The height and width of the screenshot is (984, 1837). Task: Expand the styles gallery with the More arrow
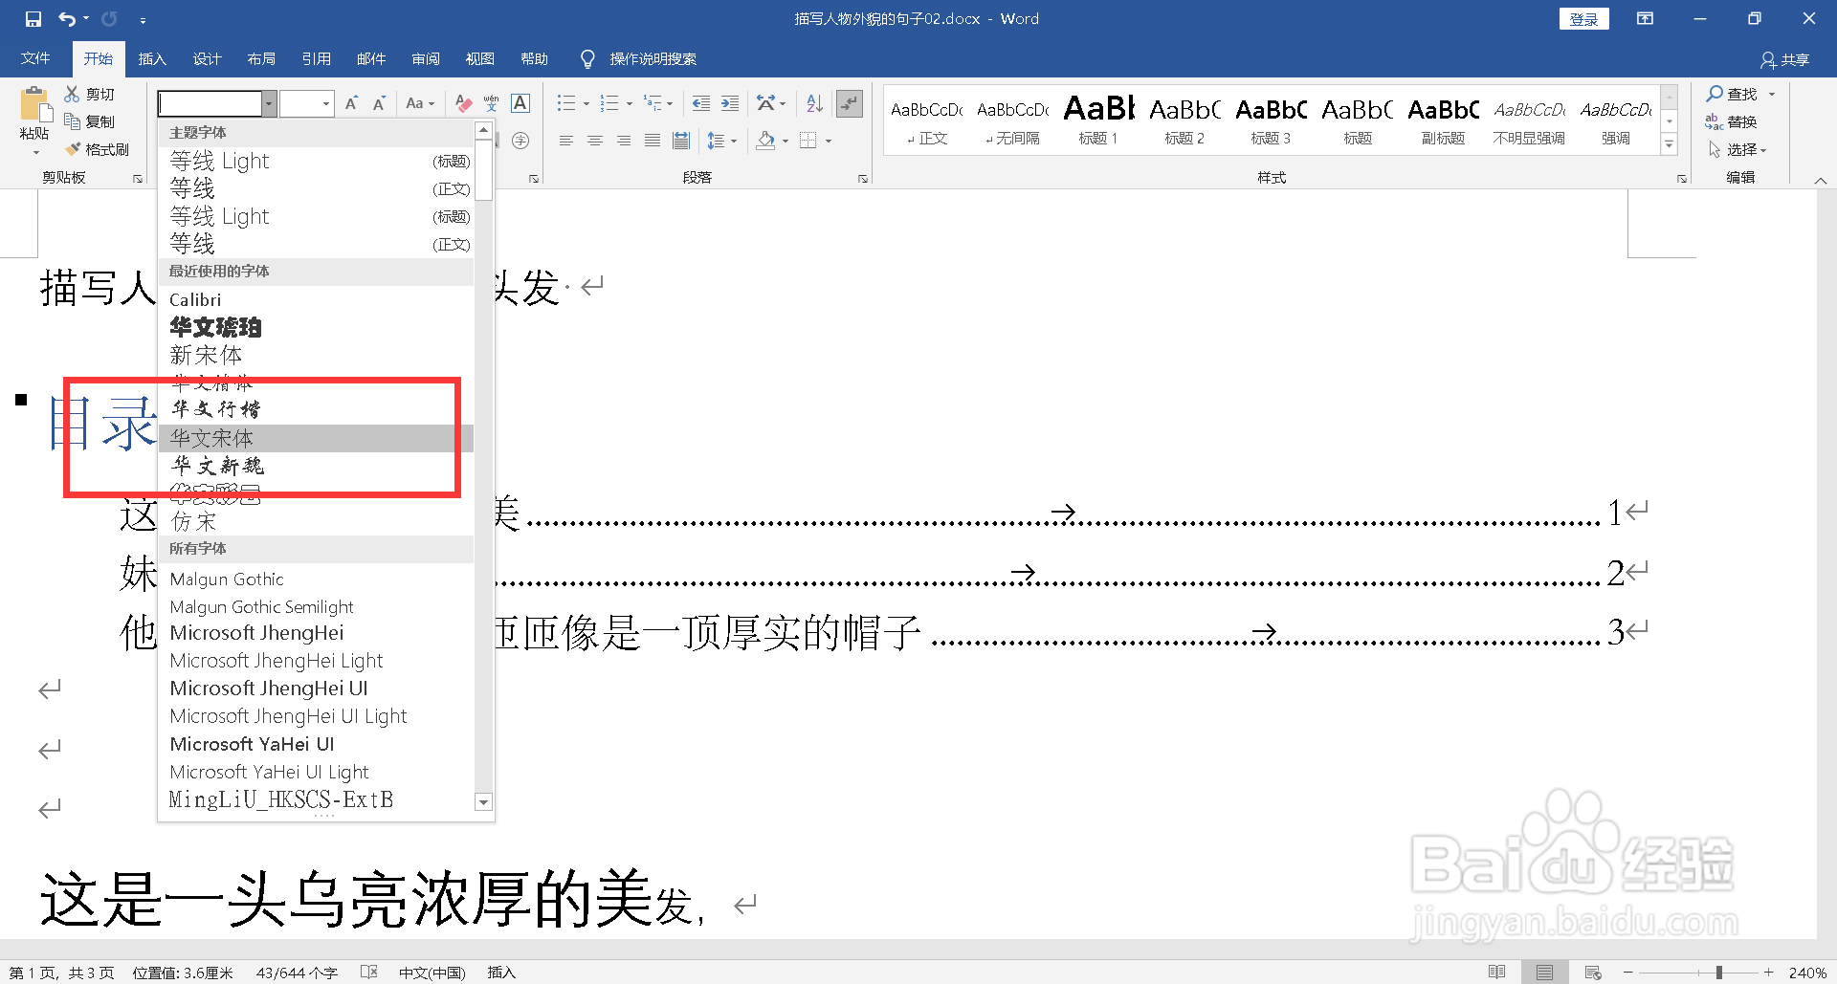[x=1670, y=145]
